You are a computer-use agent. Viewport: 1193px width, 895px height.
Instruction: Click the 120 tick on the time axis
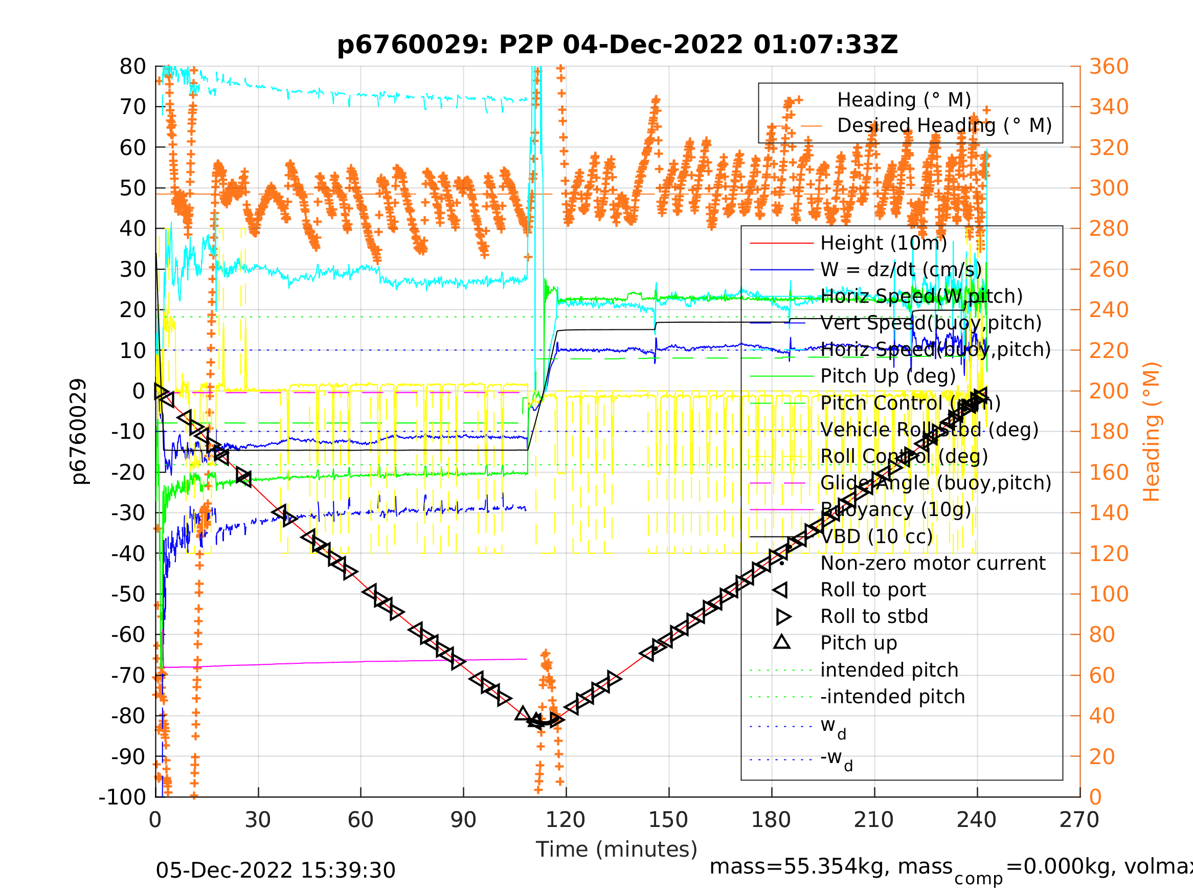click(565, 820)
